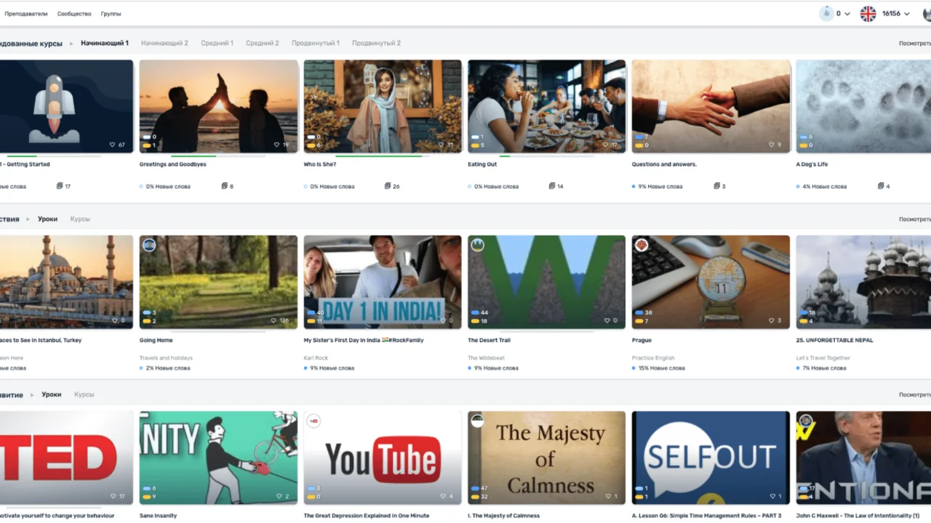Click the heart icon on Greetings and Goodbyes
Image resolution: width=931 pixels, height=523 pixels.
click(277, 145)
